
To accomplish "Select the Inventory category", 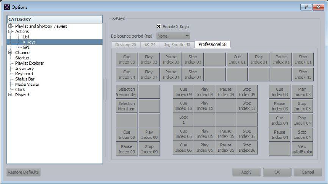I will [24, 68].
